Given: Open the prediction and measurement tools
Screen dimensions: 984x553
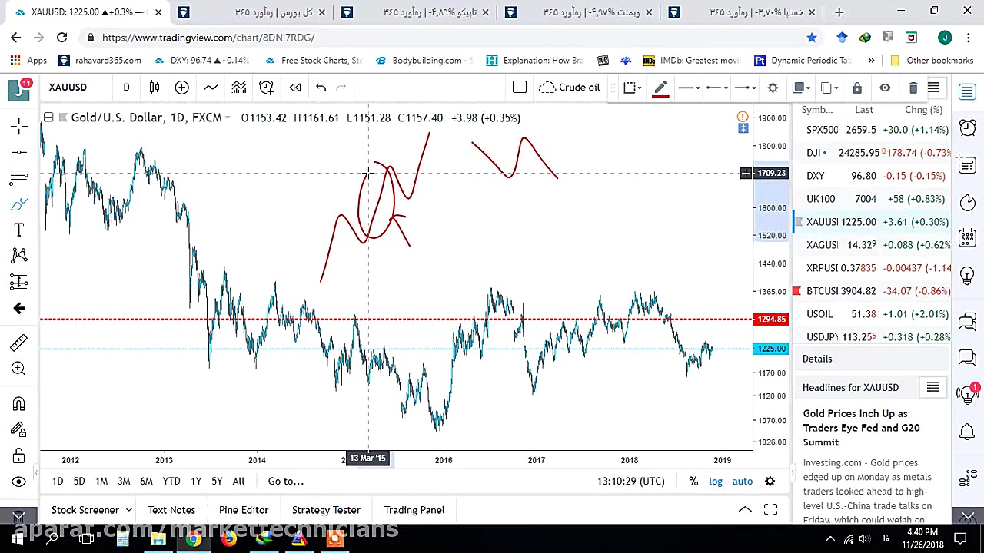Looking at the screenshot, I should (x=19, y=282).
